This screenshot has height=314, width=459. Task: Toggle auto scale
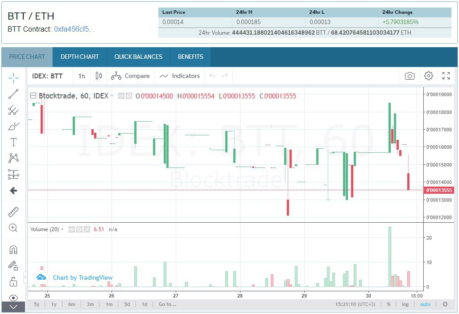[425, 304]
